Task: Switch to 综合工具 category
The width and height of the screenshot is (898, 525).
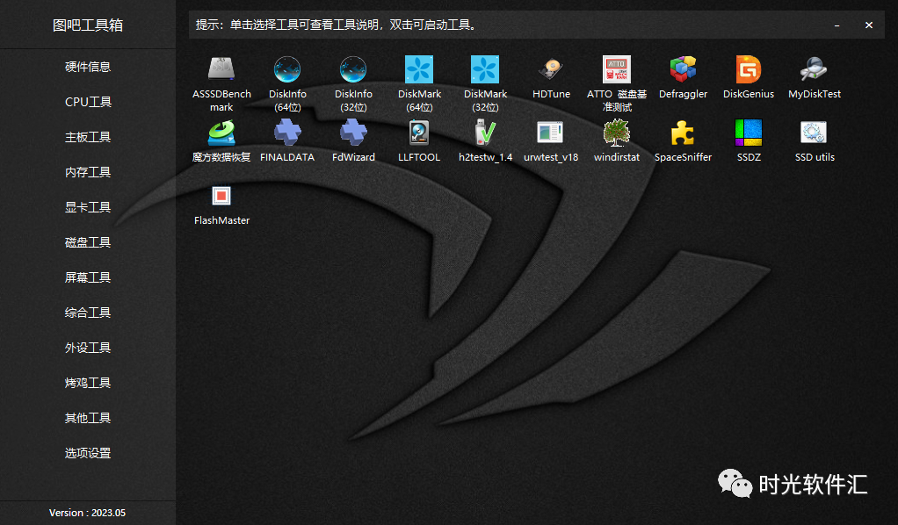Action: click(88, 313)
